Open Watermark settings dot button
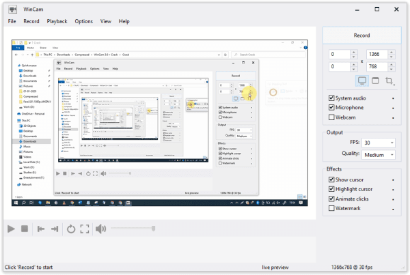The width and height of the screenshot is (410, 275). pos(393,209)
